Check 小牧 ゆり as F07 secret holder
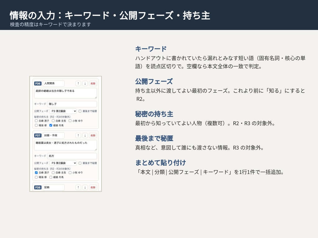This screenshot has width=318, height=238. (x=70, y=173)
